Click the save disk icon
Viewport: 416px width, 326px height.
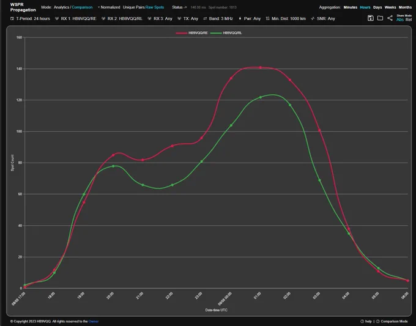(371, 18)
